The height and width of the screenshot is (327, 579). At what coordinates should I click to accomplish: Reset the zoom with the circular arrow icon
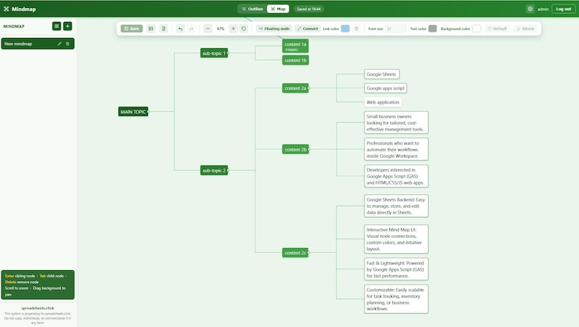coord(244,28)
